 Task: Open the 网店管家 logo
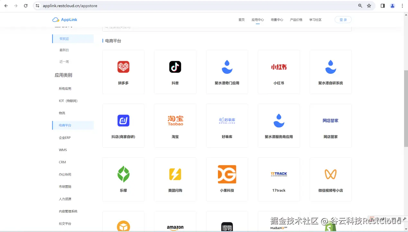tap(331, 121)
